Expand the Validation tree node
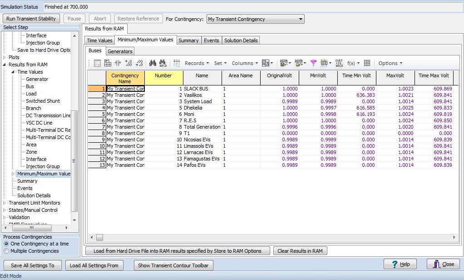The width and height of the screenshot is (464, 280). (5, 217)
